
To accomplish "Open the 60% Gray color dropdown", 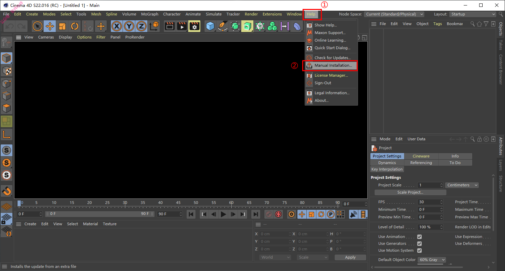I will pos(432,260).
